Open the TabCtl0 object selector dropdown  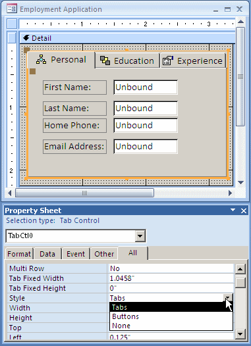tap(140, 236)
